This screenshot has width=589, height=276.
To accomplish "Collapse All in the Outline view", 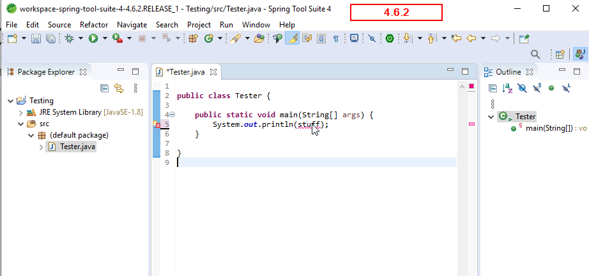I will pos(493,88).
